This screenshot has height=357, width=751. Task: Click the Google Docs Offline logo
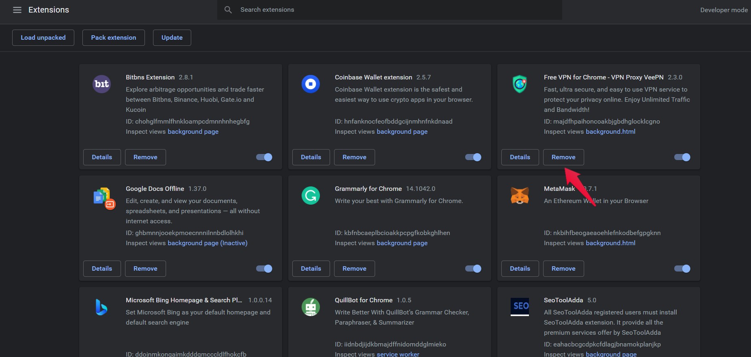[x=104, y=198]
